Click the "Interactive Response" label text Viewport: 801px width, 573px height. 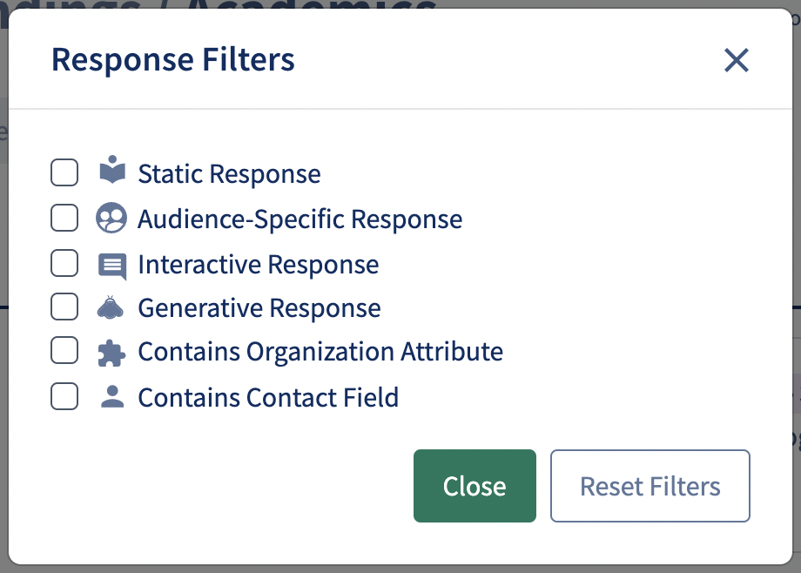click(258, 264)
